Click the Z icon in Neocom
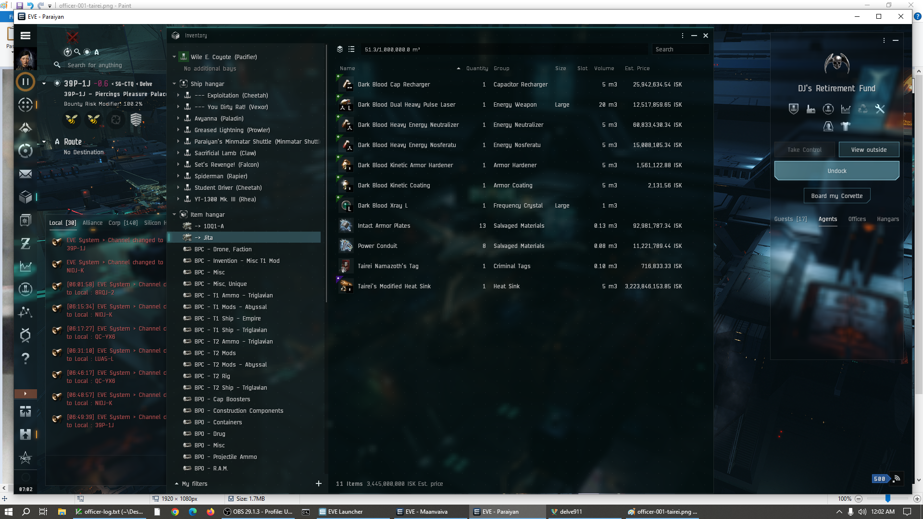The height and width of the screenshot is (519, 923). tap(25, 244)
